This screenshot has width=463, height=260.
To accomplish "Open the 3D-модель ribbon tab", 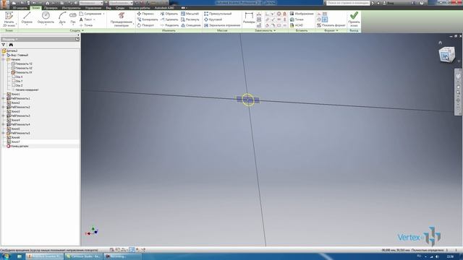I will click(20, 8).
